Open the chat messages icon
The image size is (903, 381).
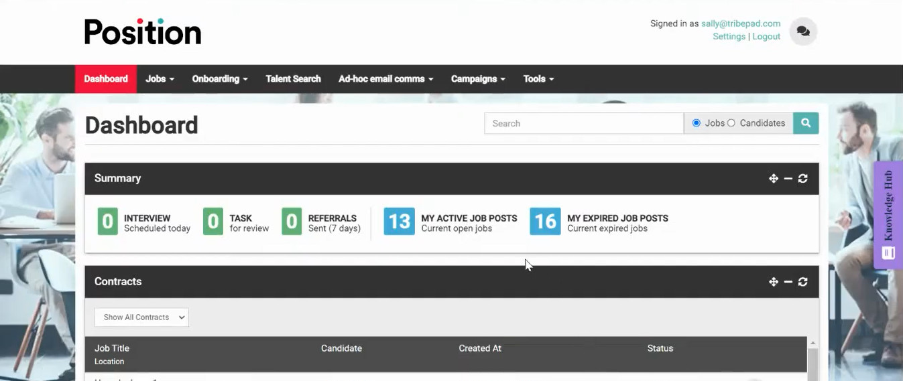coord(803,31)
